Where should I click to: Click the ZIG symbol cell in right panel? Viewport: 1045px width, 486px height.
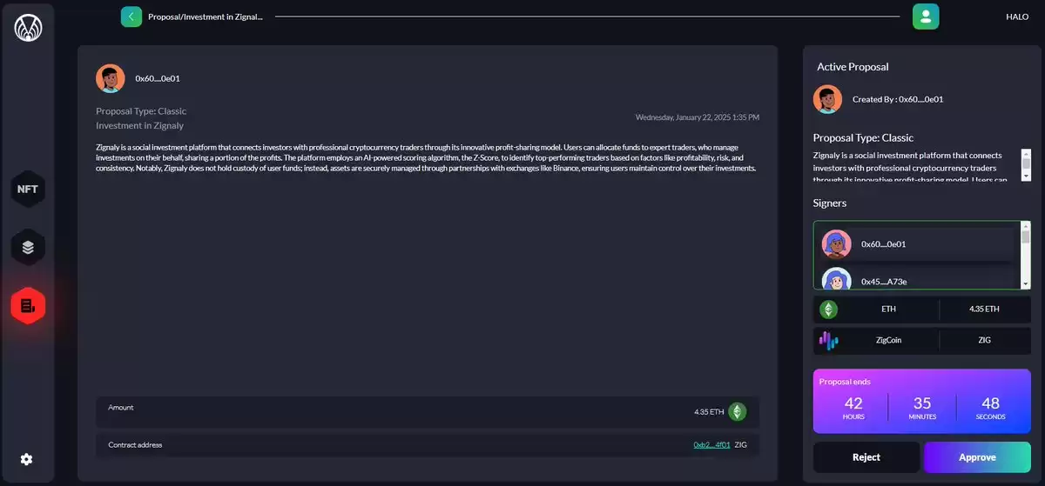pyautogui.click(x=985, y=341)
